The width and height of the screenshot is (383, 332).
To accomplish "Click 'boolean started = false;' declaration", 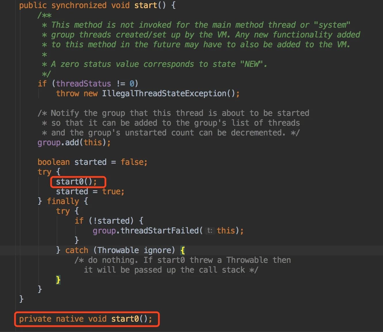I will pos(92,162).
